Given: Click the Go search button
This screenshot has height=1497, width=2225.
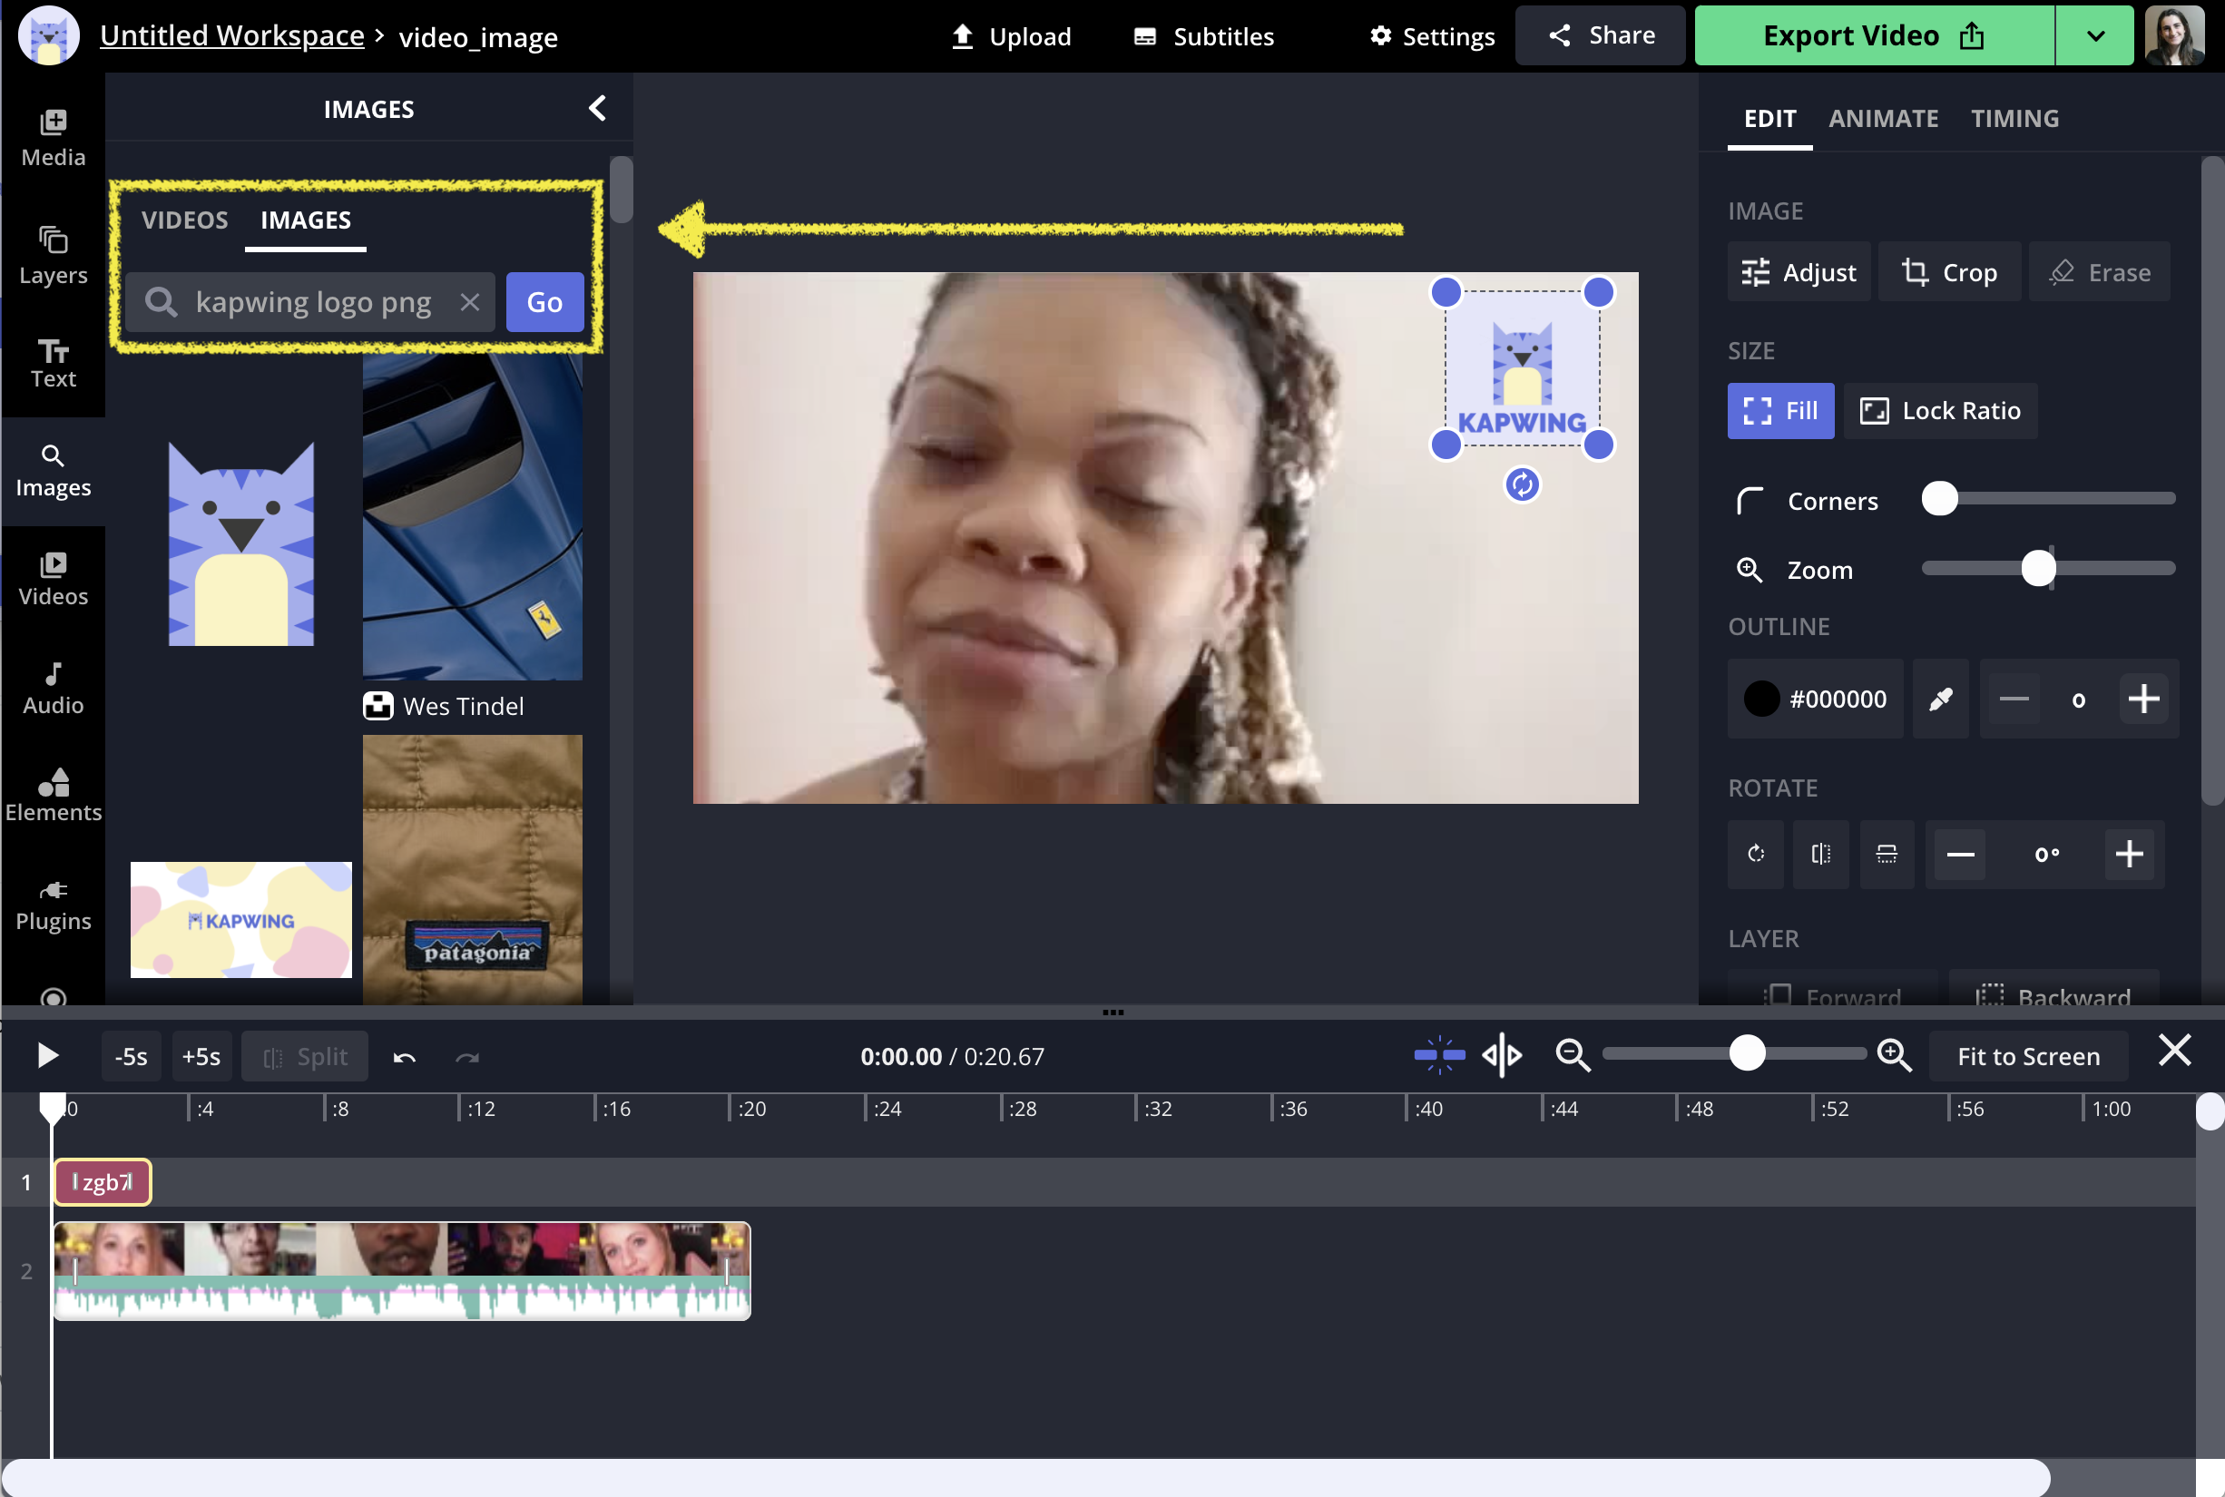Looking at the screenshot, I should [544, 303].
